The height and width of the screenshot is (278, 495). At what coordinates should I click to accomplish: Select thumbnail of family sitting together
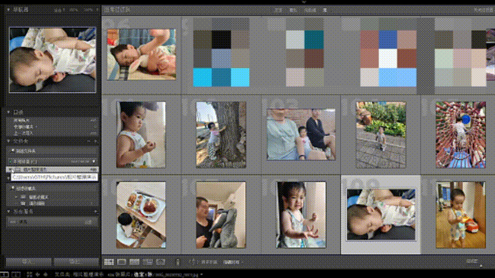pyautogui.click(x=301, y=134)
